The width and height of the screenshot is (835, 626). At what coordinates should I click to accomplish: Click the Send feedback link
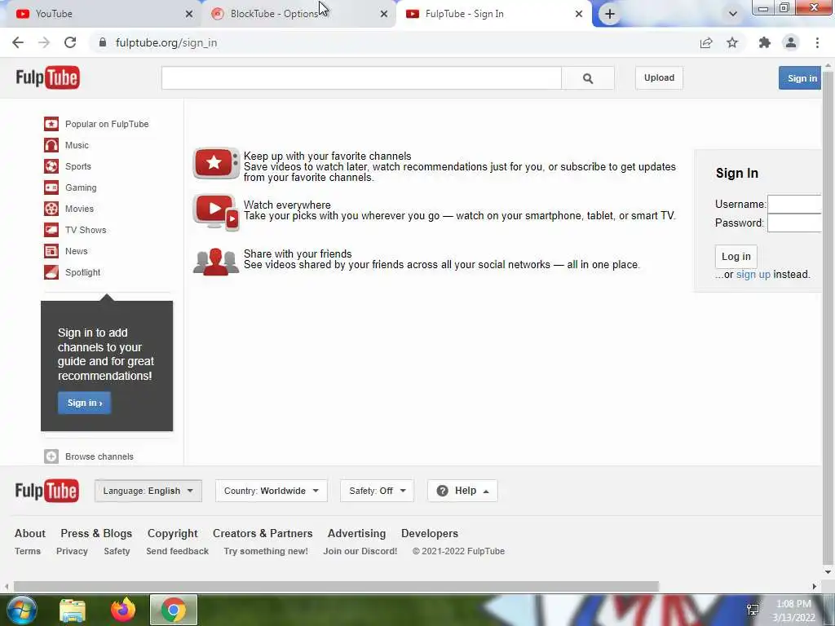[x=177, y=551]
